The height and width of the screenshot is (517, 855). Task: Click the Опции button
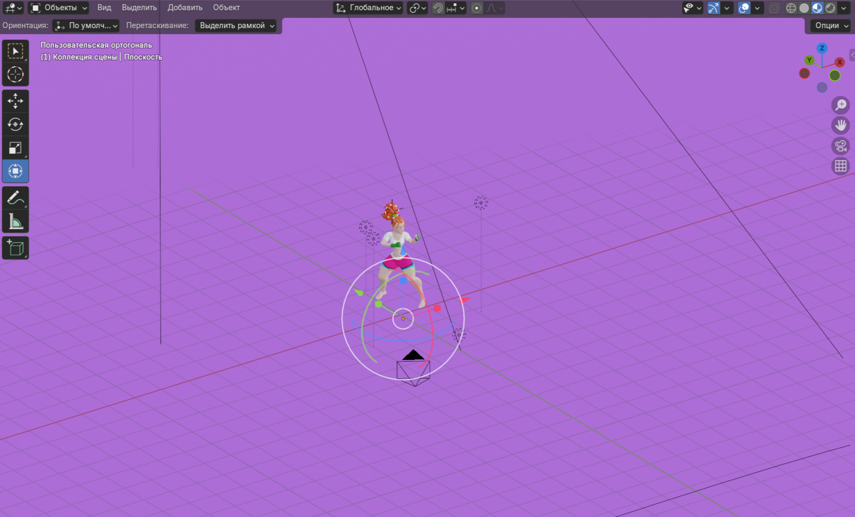830,26
